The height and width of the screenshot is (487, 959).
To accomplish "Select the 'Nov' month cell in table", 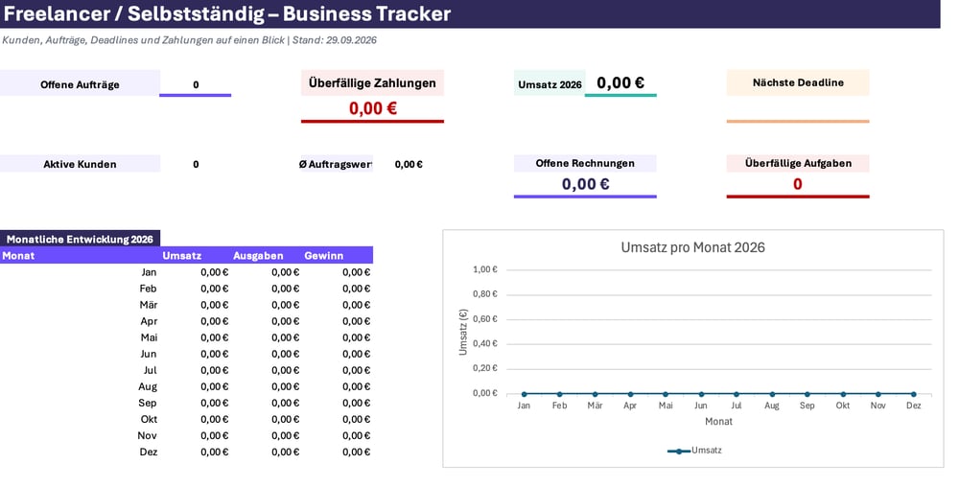I will pos(81,435).
